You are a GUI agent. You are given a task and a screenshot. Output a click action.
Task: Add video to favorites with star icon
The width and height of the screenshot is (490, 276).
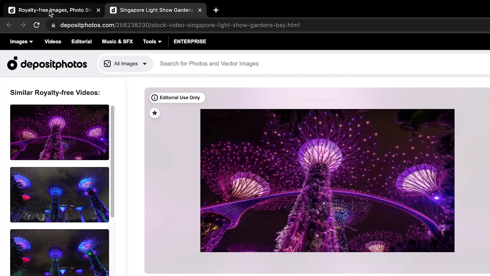(x=154, y=113)
